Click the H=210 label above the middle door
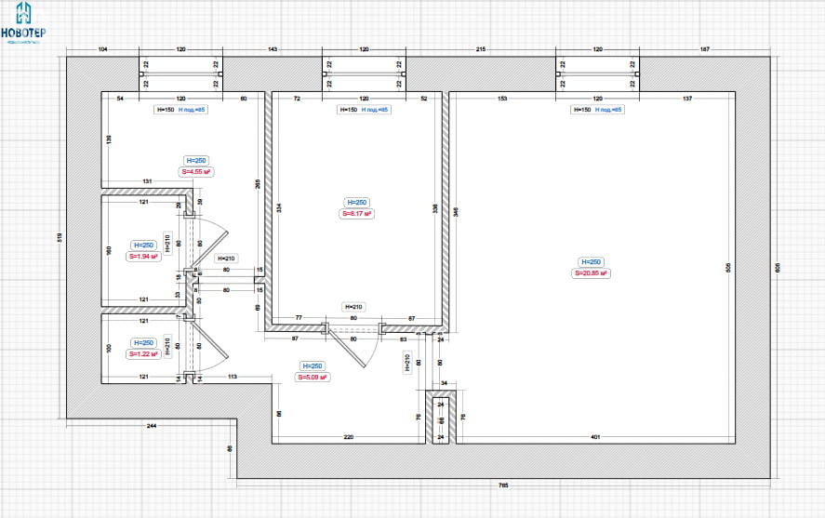 pos(353,306)
